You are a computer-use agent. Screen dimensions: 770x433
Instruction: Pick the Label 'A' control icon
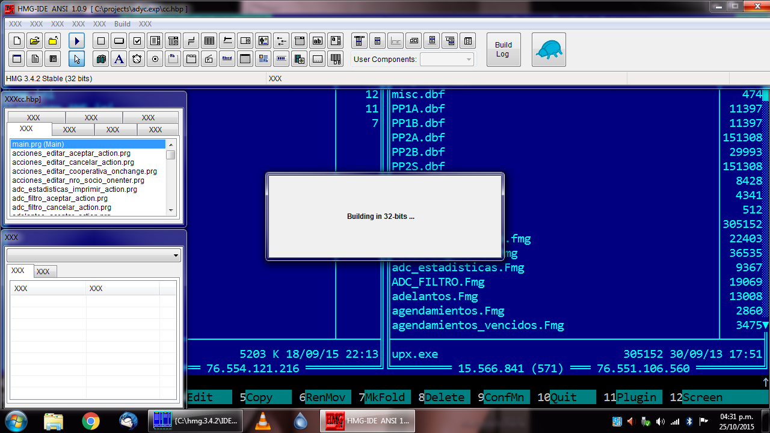click(119, 59)
